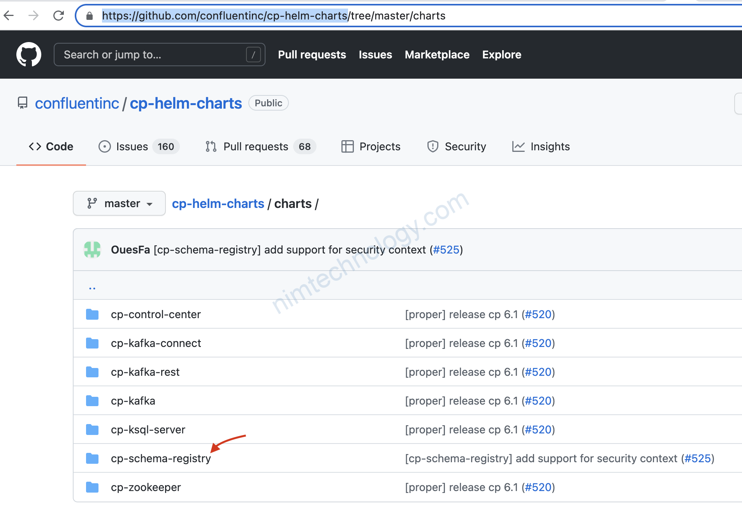Viewport: 742px width, 507px height.
Task: Open confluentinc owner link
Action: [x=77, y=103]
